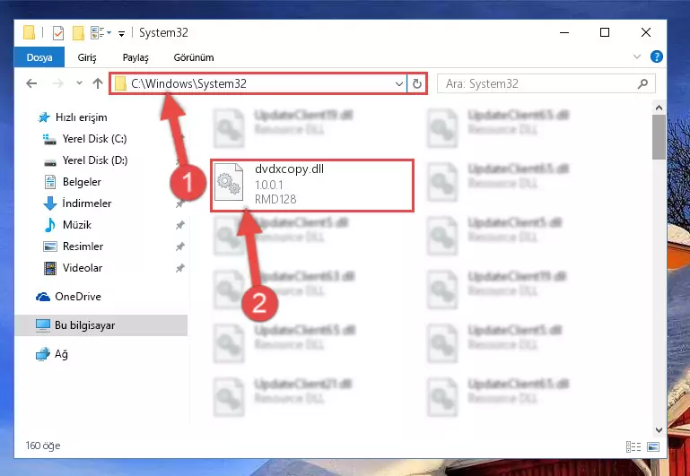
Task: Open Help with the question mark icon
Action: coord(656,56)
